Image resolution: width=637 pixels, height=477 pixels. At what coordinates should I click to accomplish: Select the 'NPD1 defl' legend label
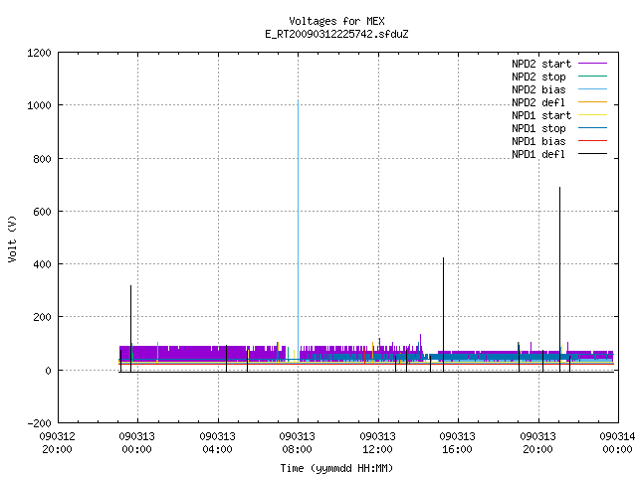(538, 155)
